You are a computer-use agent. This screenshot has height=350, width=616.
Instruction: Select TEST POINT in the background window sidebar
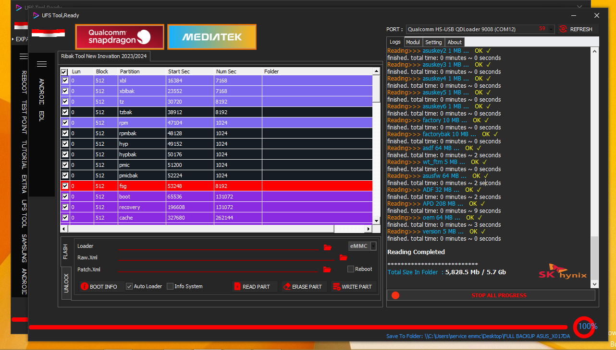(x=24, y=117)
